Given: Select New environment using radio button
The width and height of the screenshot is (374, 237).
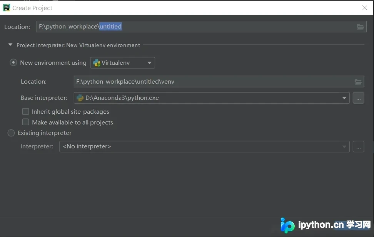Looking at the screenshot, I should (13, 62).
